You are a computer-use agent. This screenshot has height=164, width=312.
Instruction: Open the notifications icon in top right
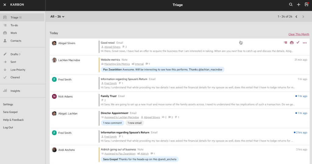tap(306, 5)
